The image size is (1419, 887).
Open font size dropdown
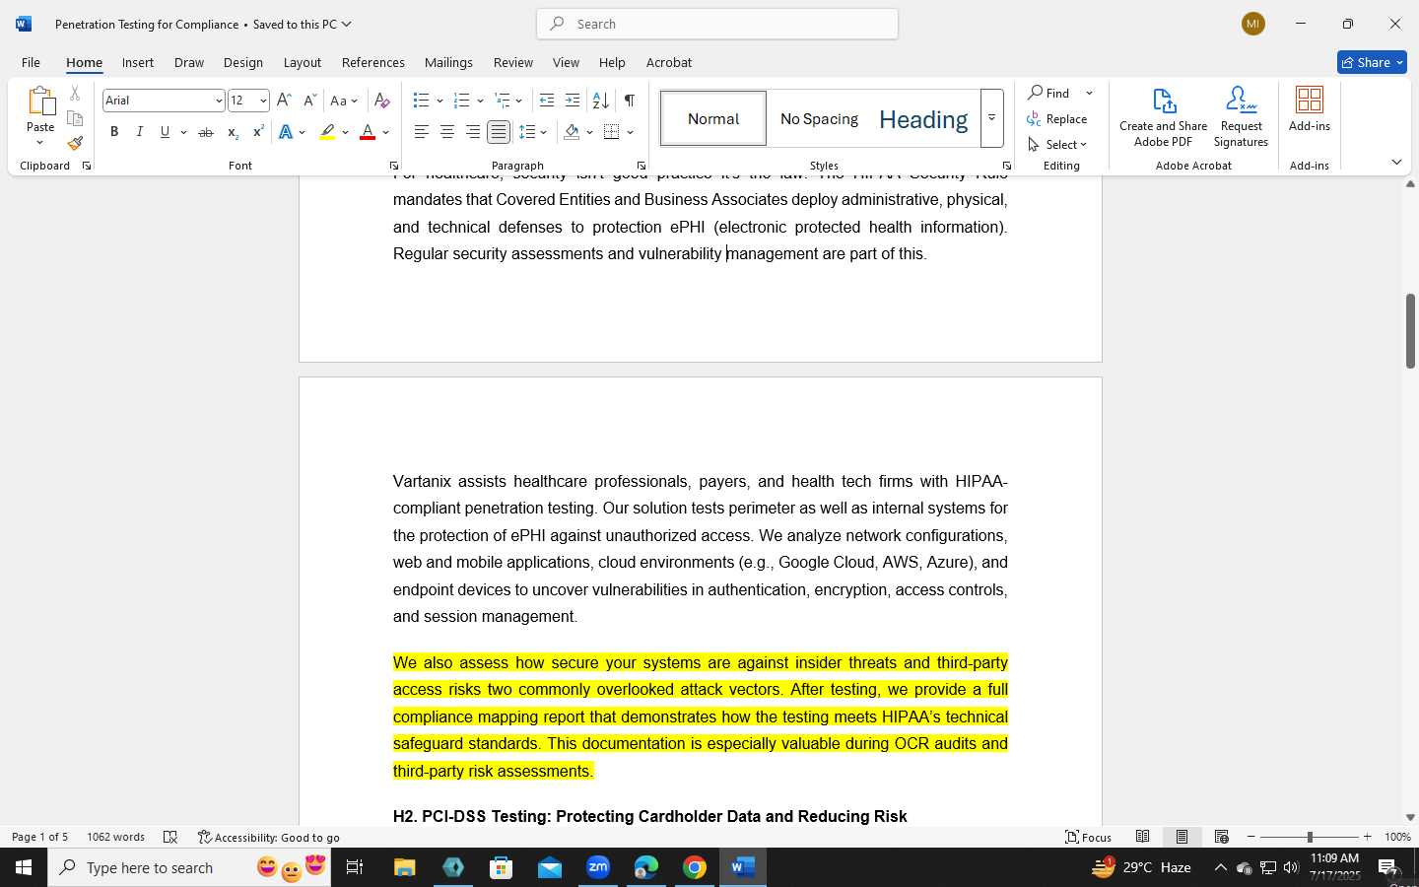[263, 101]
